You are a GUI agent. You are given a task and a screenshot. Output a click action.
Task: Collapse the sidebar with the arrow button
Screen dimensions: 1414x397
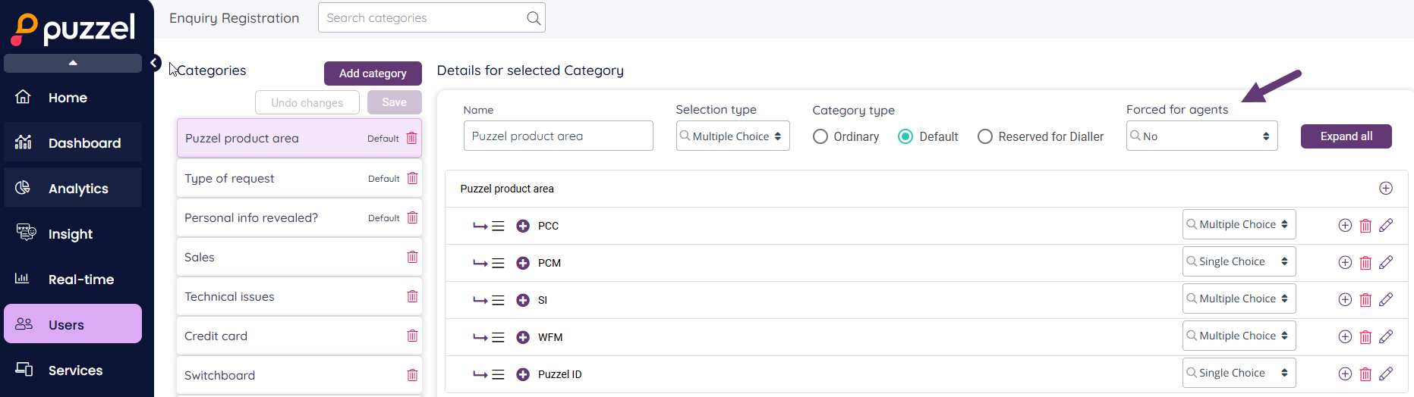[154, 63]
